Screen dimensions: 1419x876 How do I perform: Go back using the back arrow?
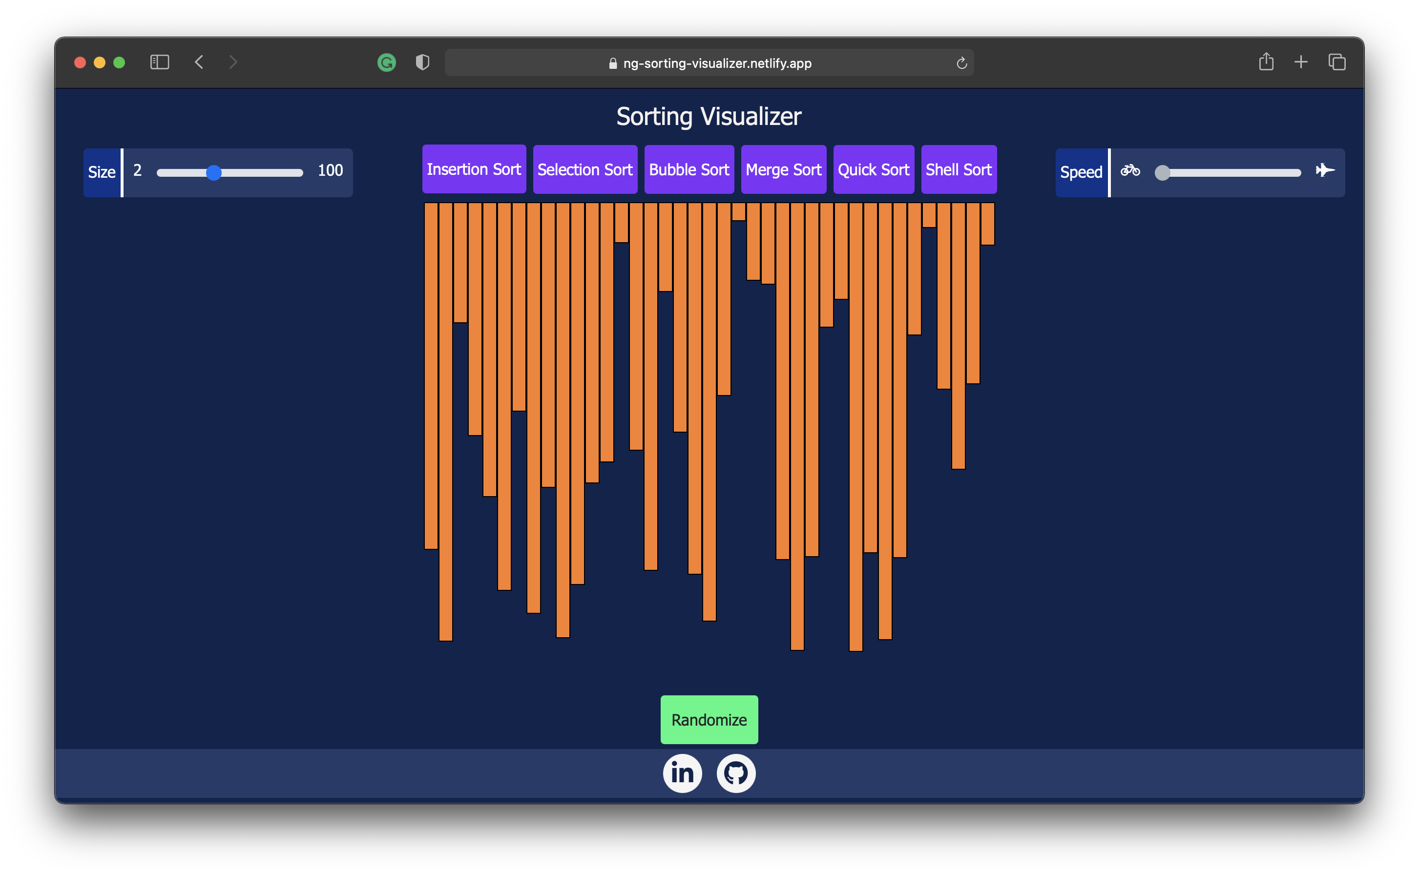[199, 62]
